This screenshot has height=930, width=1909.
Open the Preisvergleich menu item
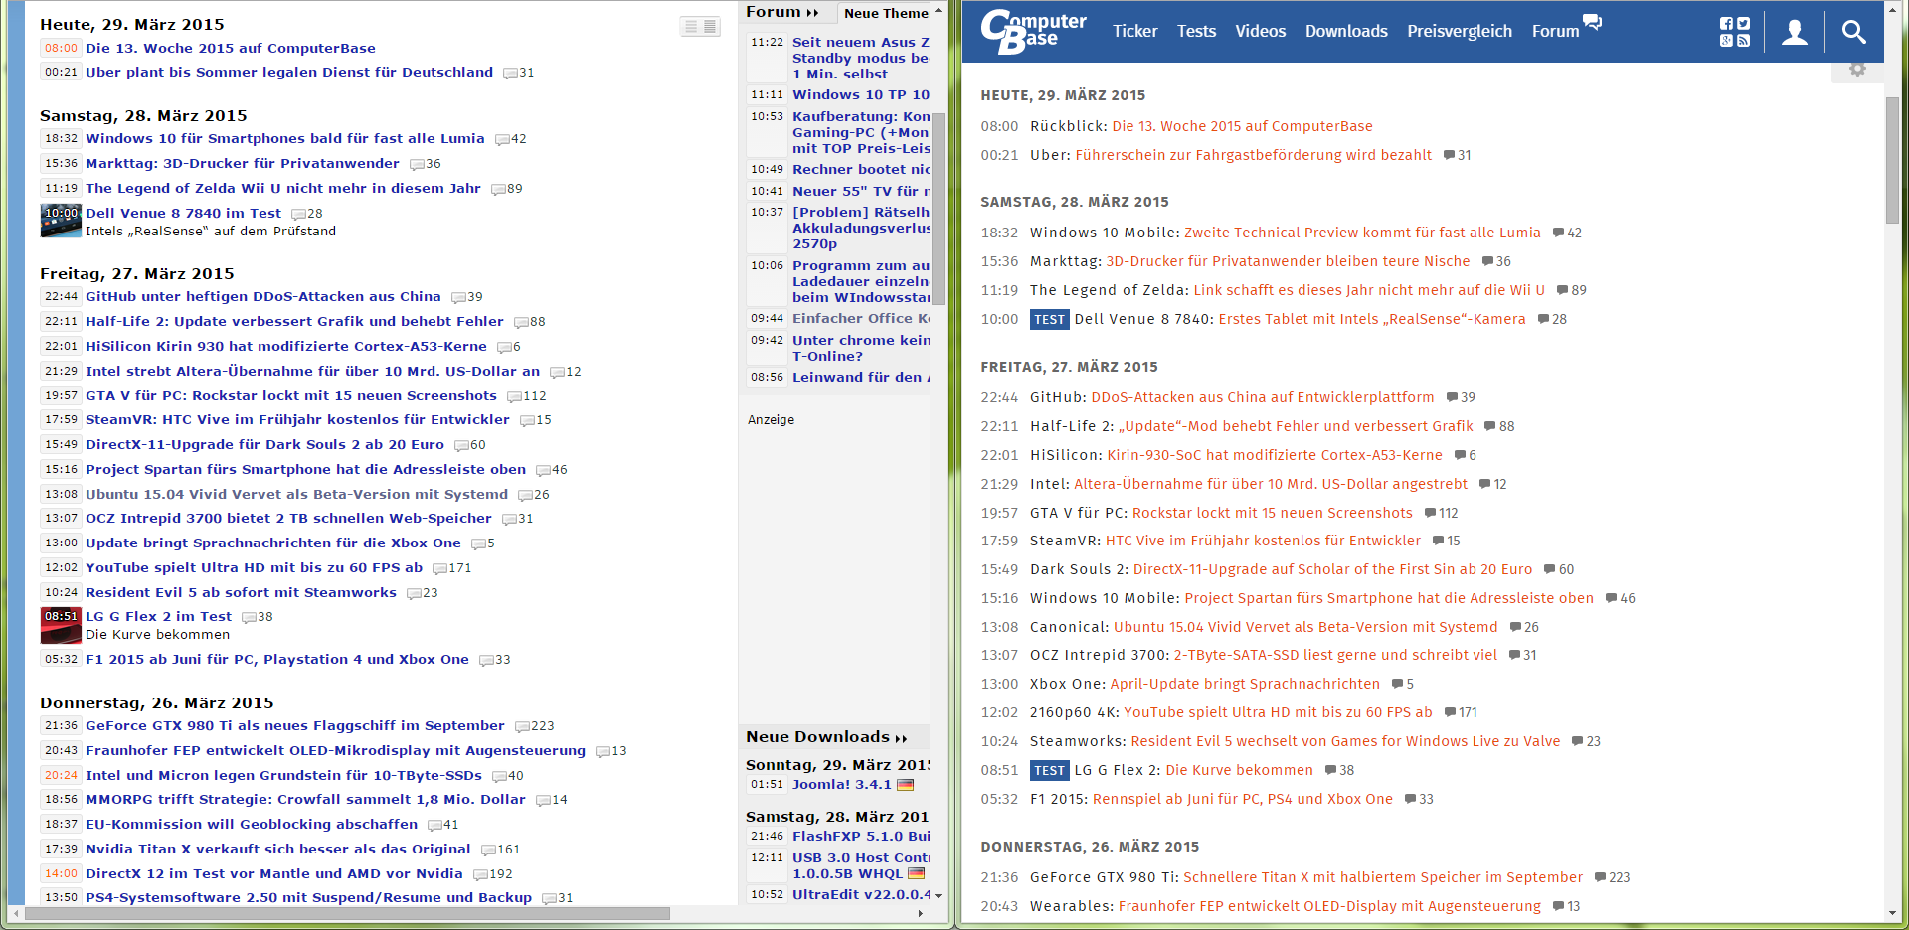1460,31
